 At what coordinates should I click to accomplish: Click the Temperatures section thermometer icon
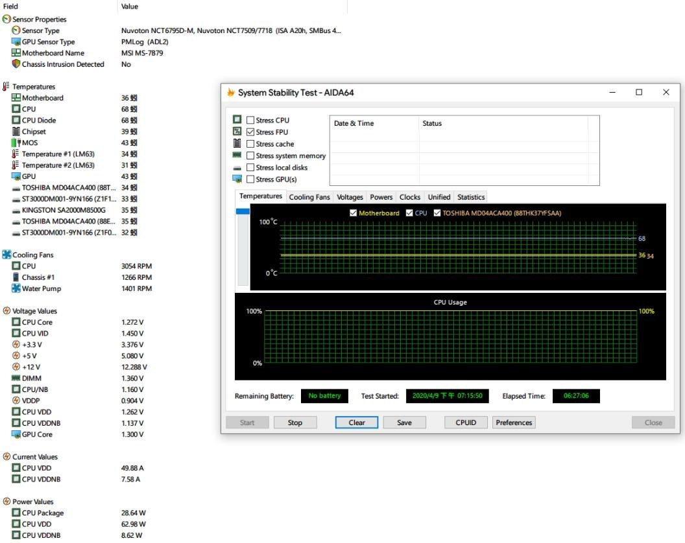click(6, 86)
